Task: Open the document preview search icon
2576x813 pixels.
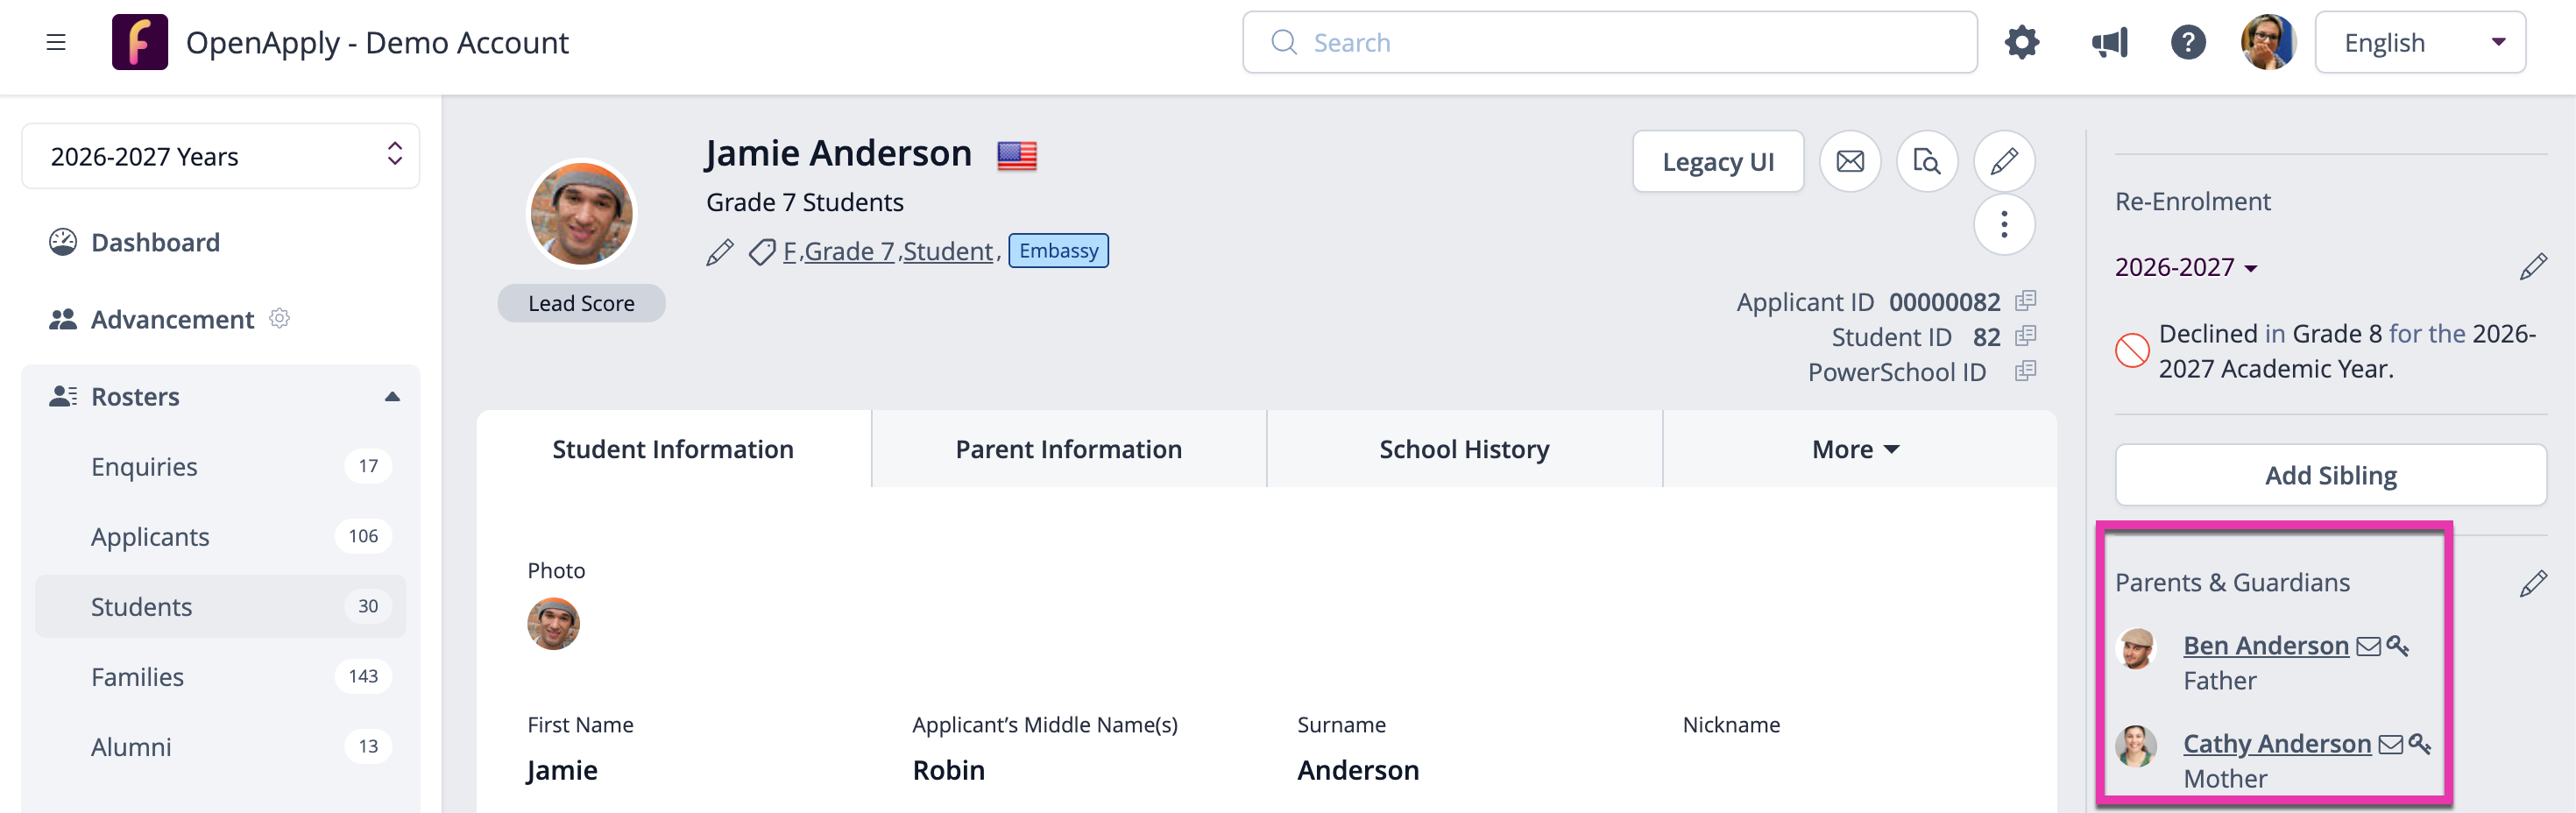Action: pos(1927,161)
